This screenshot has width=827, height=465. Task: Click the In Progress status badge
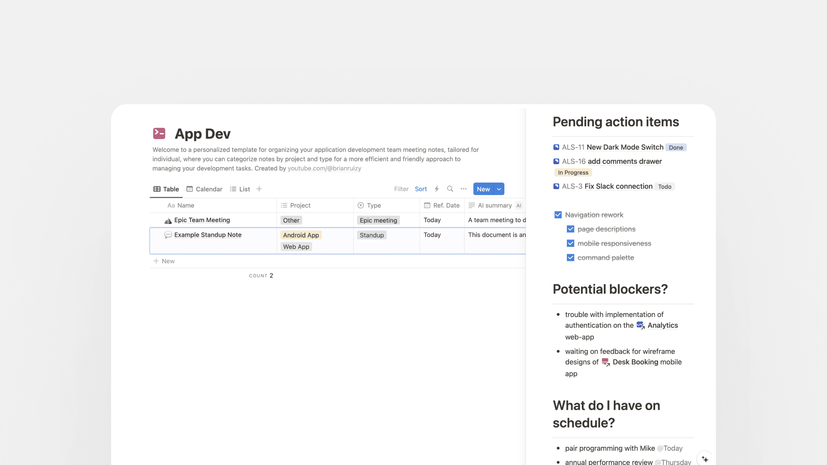pos(573,173)
